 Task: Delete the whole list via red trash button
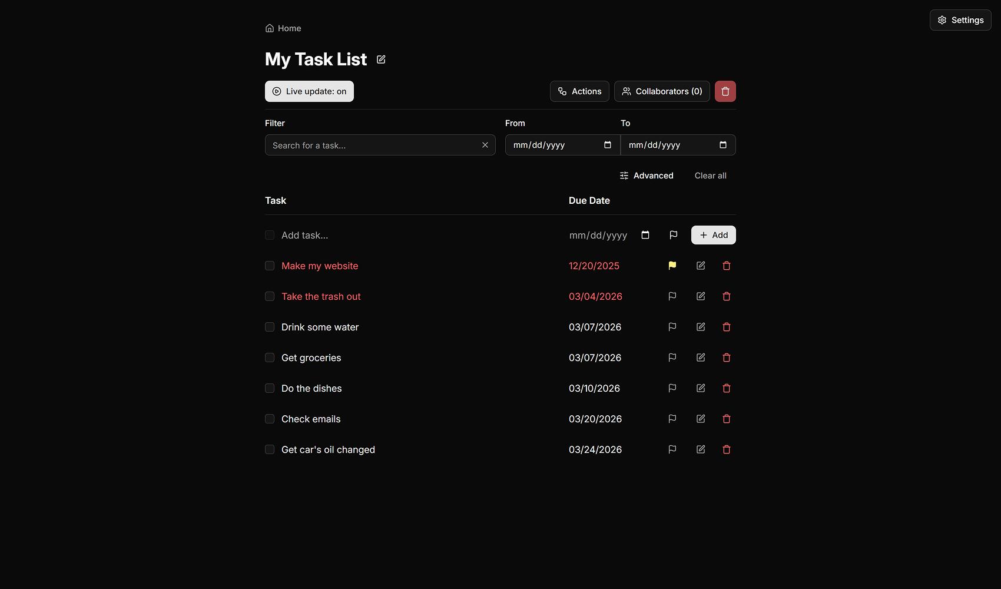(725, 91)
